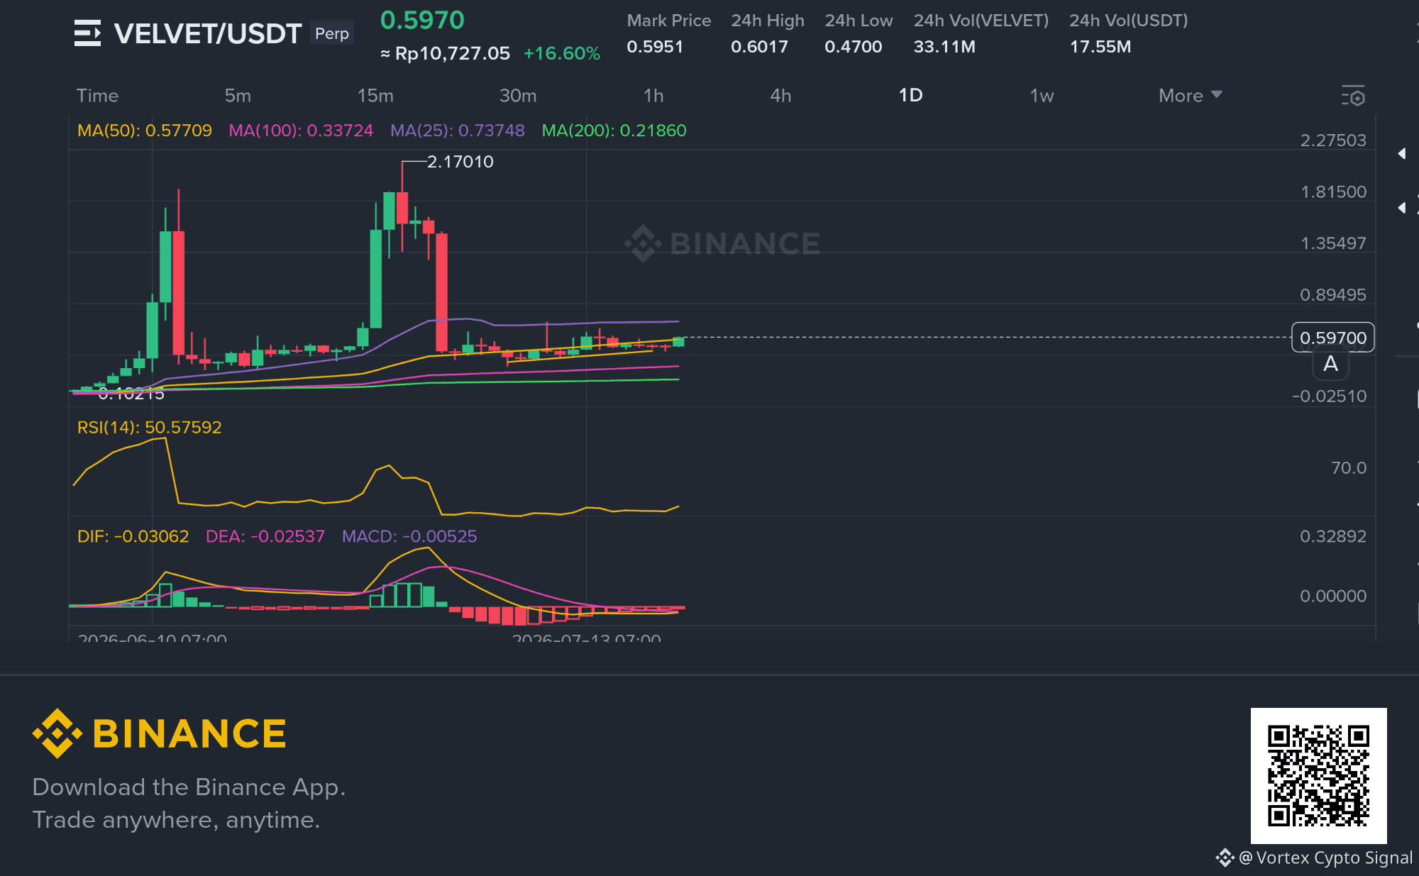The width and height of the screenshot is (1419, 876).
Task: Select the 1h timeframe
Action: pyautogui.click(x=653, y=96)
